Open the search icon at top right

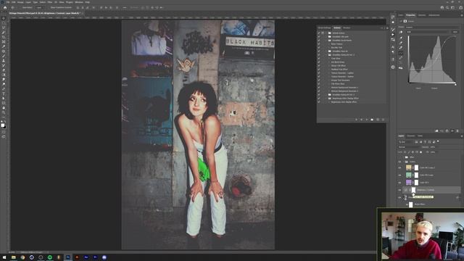coord(447,7)
